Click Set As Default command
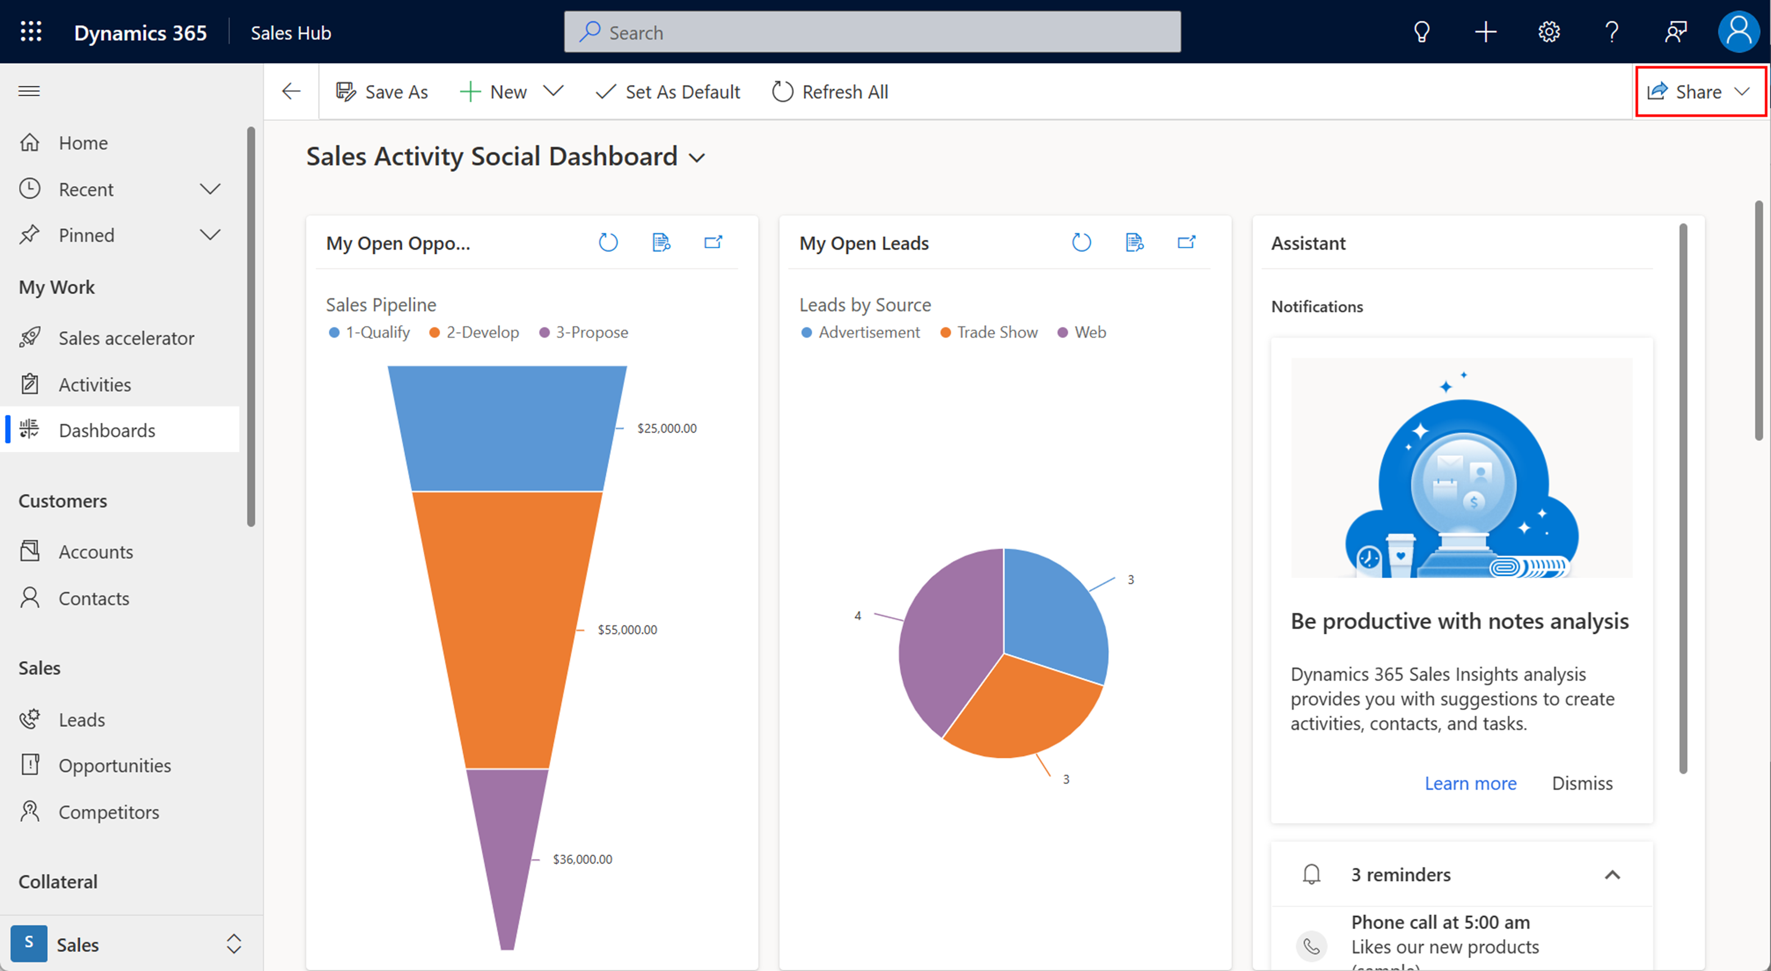 click(668, 91)
